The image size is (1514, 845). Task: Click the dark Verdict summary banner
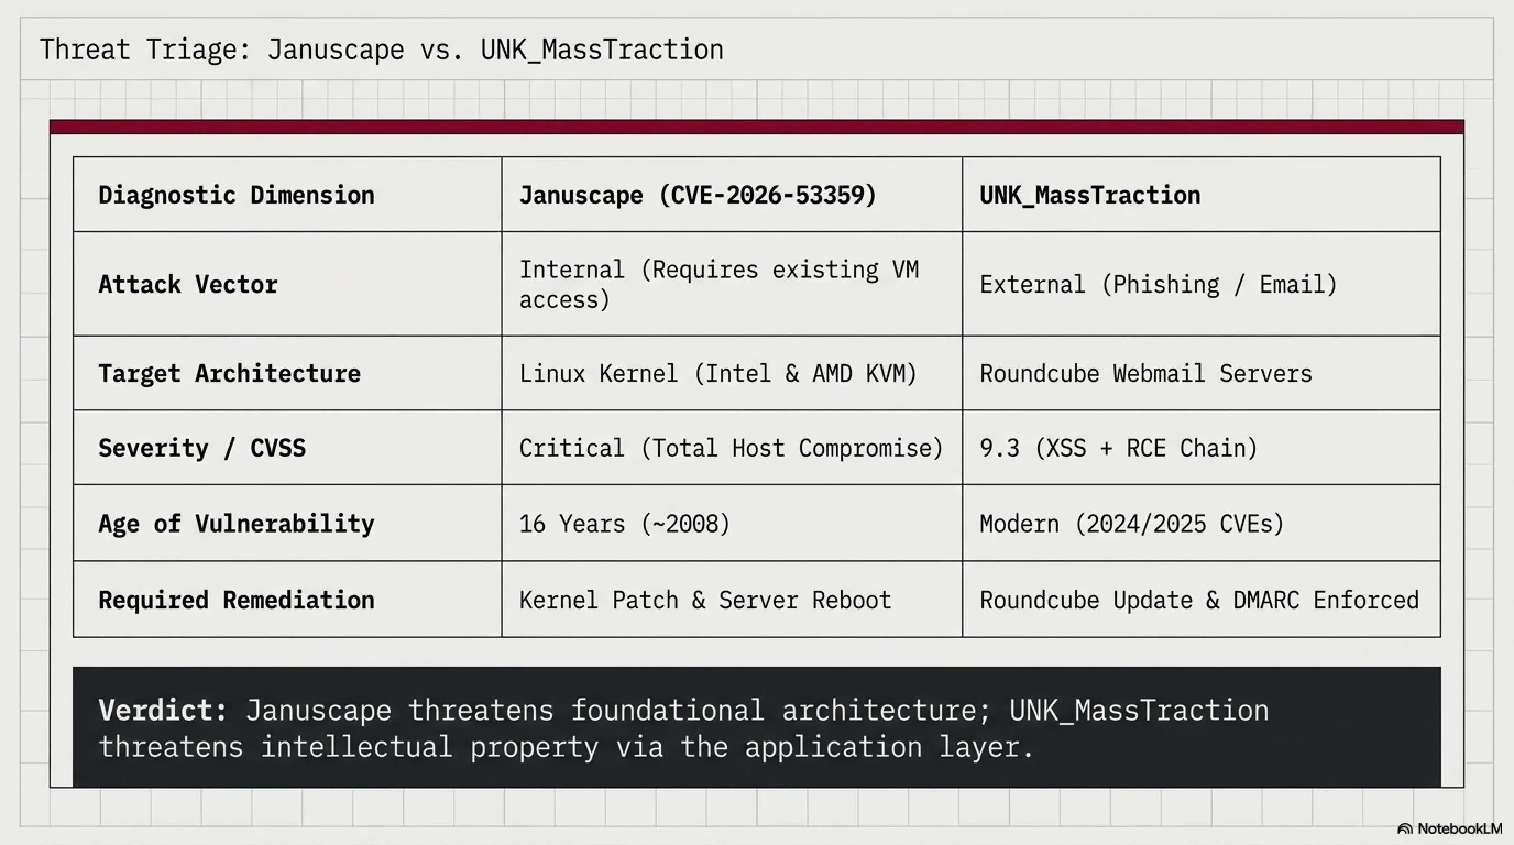[756, 727]
